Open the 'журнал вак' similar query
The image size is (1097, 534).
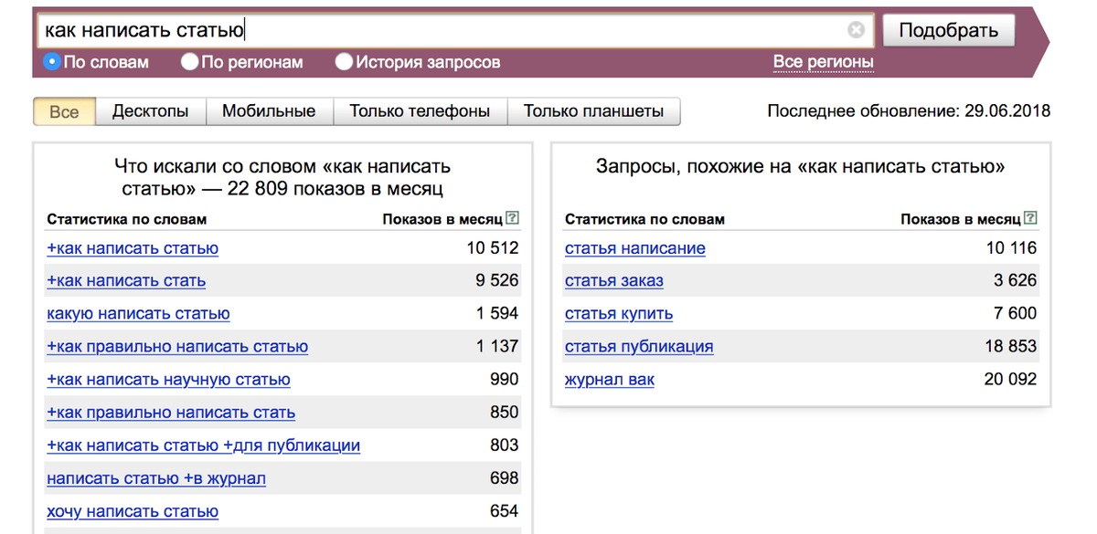click(x=610, y=380)
